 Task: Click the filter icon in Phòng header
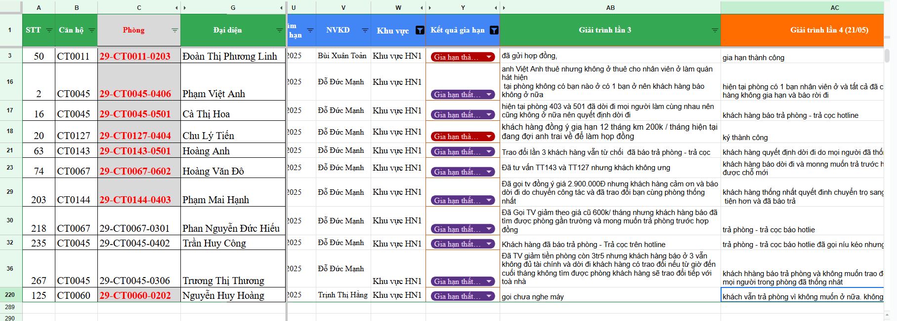(x=174, y=31)
